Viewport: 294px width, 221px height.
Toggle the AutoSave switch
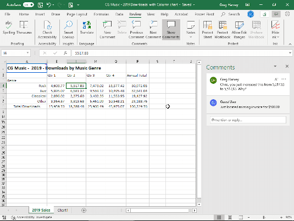(29, 5)
